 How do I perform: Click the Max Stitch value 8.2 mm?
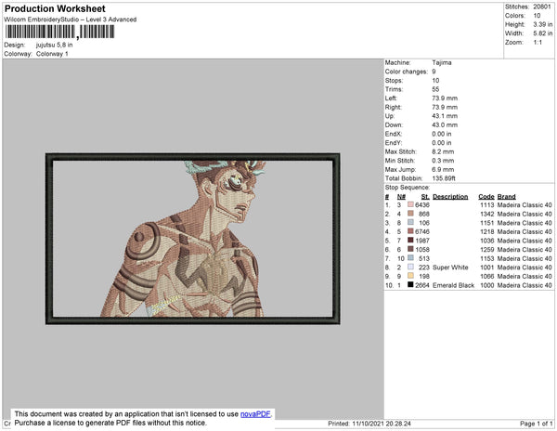[x=443, y=151]
